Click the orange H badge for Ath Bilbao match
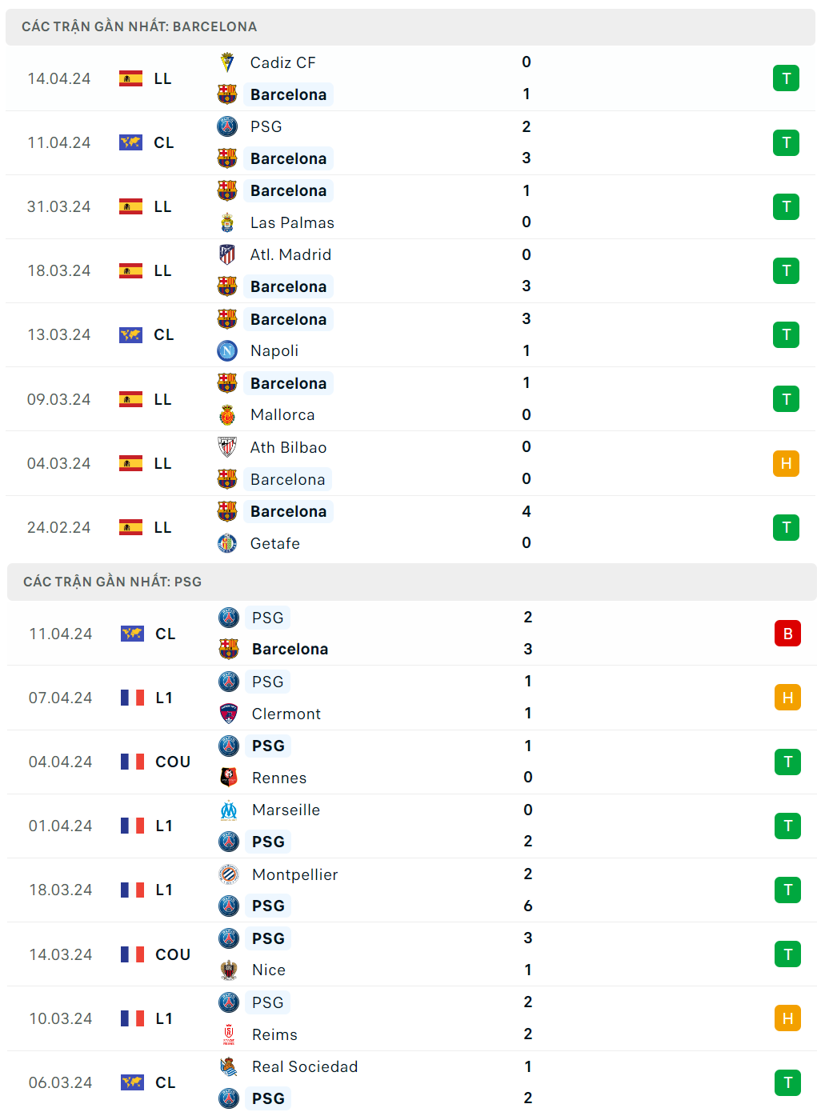 (x=786, y=463)
